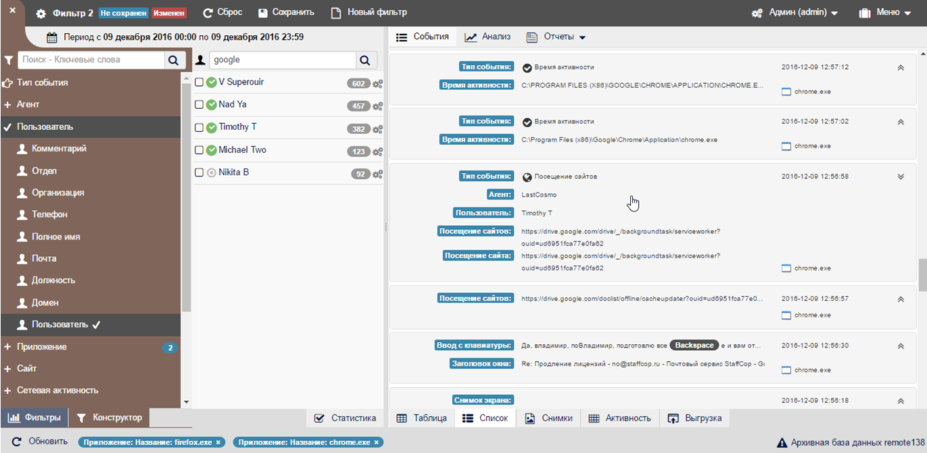Click the Сброс reset button
Screen dimensions: 927x453
(x=222, y=13)
